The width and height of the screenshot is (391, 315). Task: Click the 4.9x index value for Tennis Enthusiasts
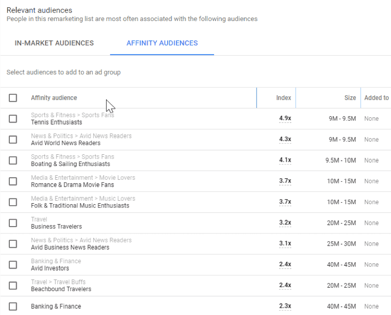tap(285, 119)
